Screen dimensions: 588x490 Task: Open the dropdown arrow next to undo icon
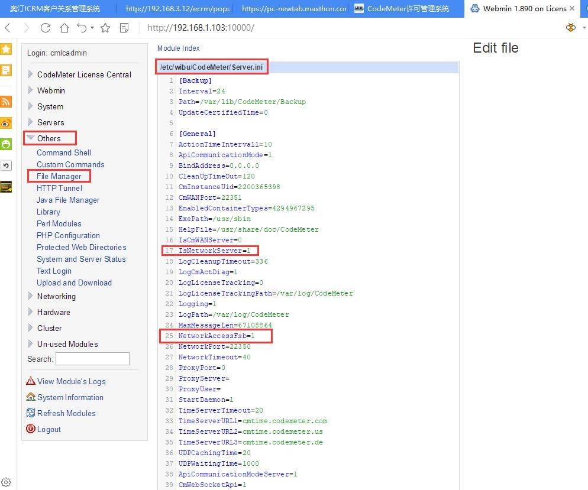pyautogui.click(x=92, y=28)
